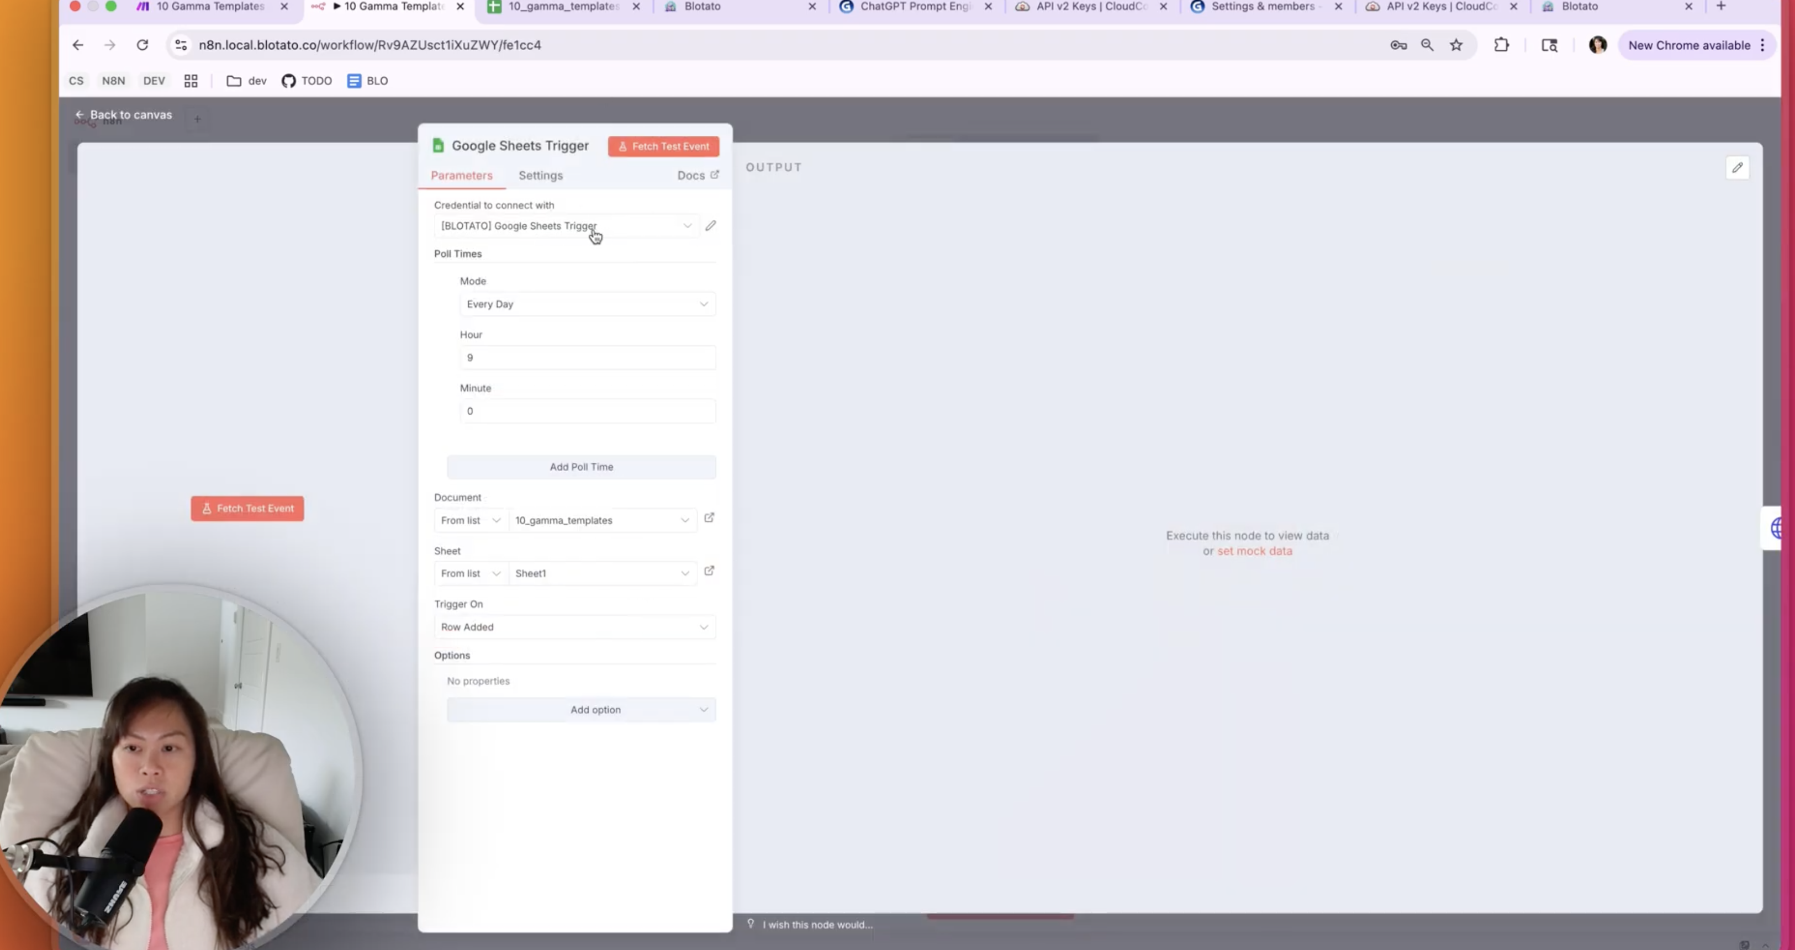The image size is (1795, 950).
Task: Open the Trigger On Row Added dropdown
Action: [575, 627]
